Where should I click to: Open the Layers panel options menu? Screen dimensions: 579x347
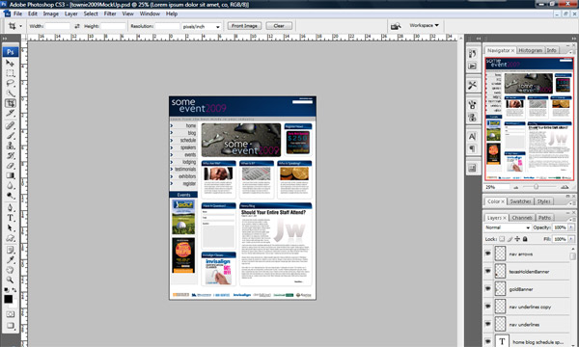pyautogui.click(x=571, y=219)
